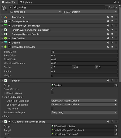Open presets icon for Dialogue Actor
The image size is (121, 138).
click(112, 21)
